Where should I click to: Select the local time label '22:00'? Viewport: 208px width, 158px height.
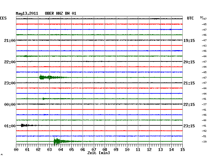pyautogui.click(x=10, y=62)
